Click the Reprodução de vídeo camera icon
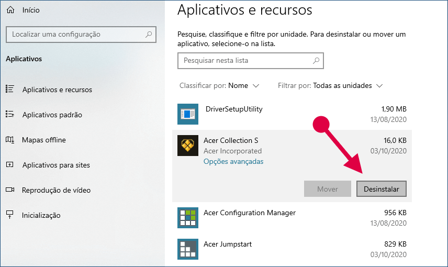448x267 pixels. coord(10,190)
